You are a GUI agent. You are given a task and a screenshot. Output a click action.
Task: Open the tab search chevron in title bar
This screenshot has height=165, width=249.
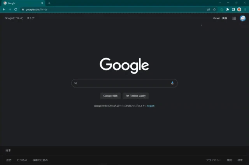[219, 3]
